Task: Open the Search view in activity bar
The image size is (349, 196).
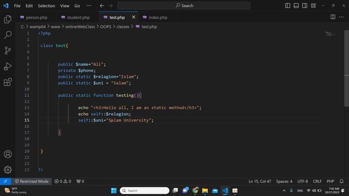Action: point(8,35)
